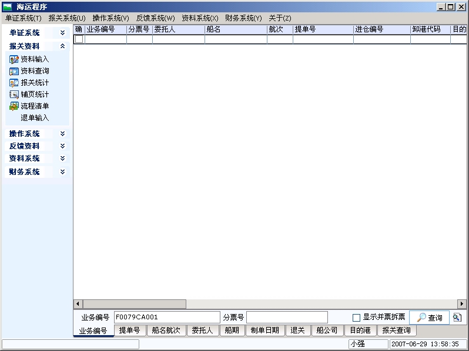Collapse the 报关资料 sidebar section
Image resolution: width=469 pixels, height=351 pixels.
[x=62, y=46]
